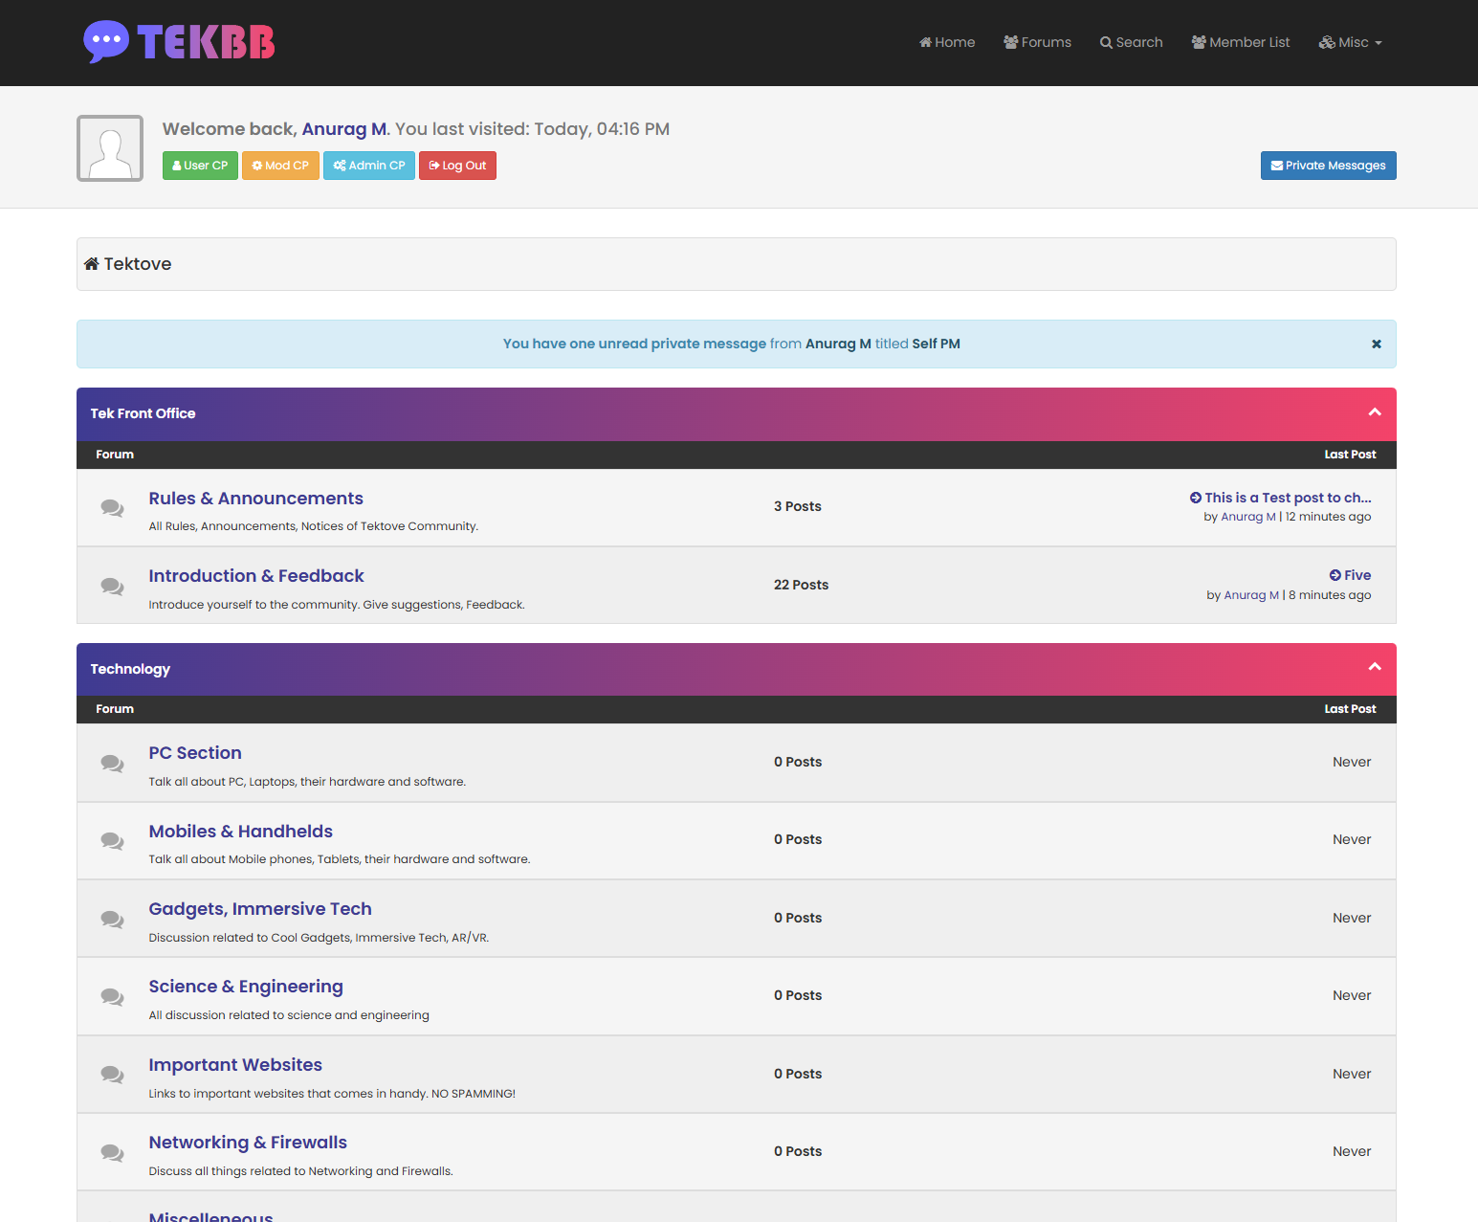The image size is (1478, 1222).
Task: Click the Science & Engineering forum chat icon
Action: coord(112,997)
